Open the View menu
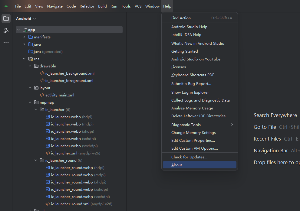Image resolution: width=300 pixels, height=211 pixels. [x=39, y=6]
